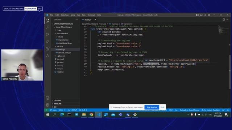
Task: Click the notifications bell in status bar
Action: coord(228,110)
